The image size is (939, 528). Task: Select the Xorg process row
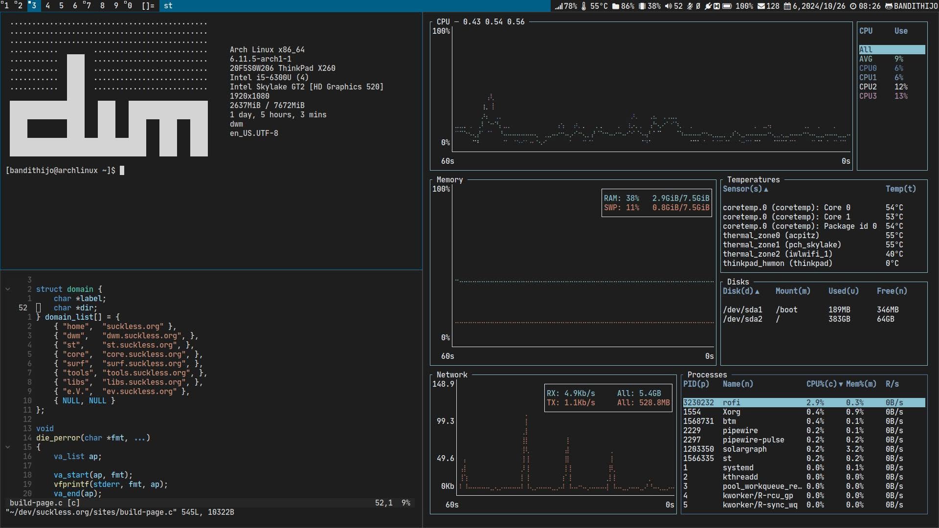tap(804, 412)
